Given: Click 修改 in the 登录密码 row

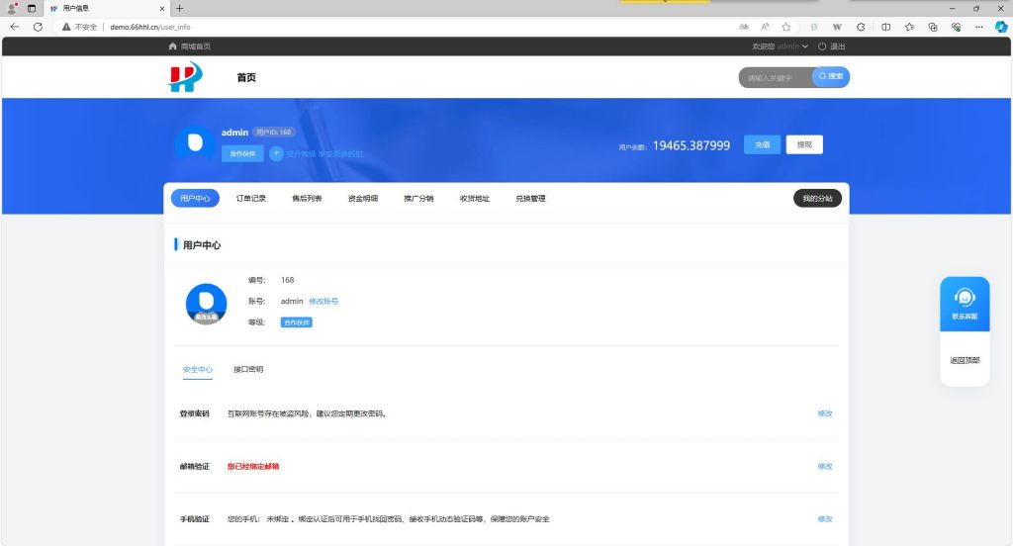Looking at the screenshot, I should coord(825,413).
